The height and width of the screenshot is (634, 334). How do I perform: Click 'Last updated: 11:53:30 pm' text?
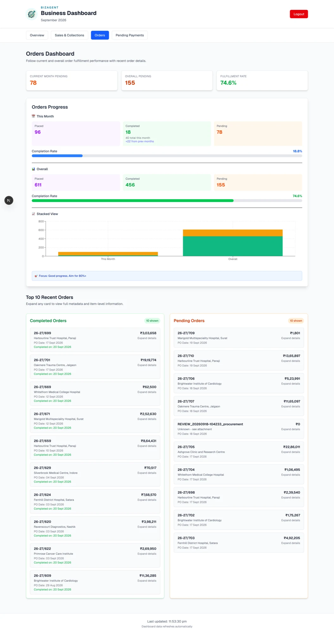[x=167, y=621]
